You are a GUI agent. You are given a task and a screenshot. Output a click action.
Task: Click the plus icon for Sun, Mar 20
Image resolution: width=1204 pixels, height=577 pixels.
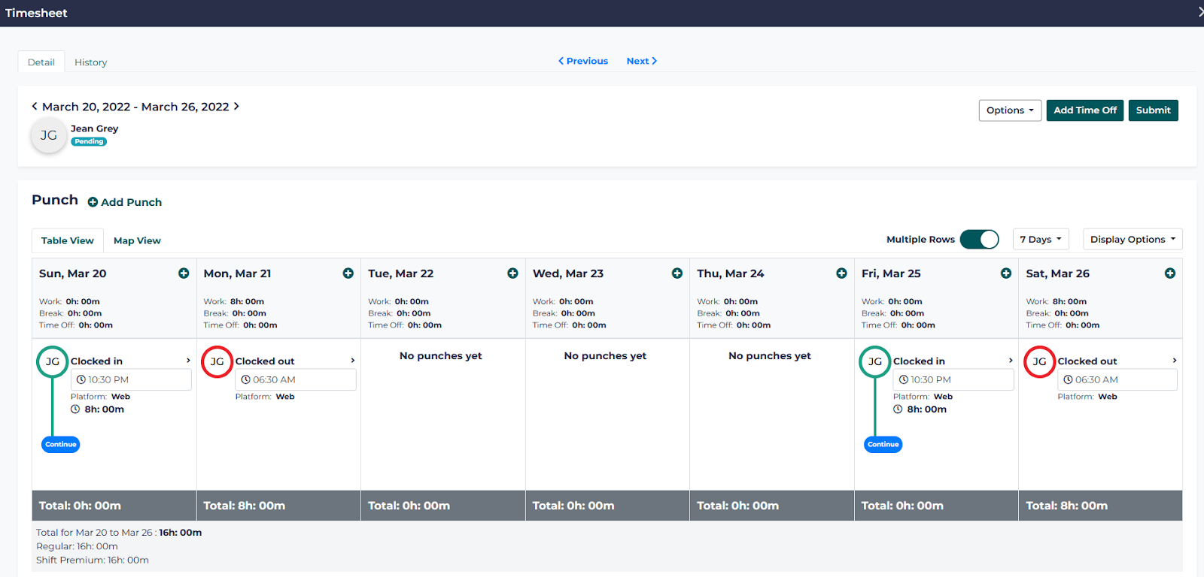[184, 273]
